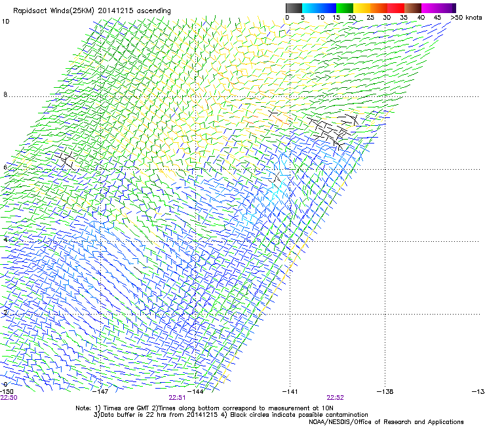Screen dimensions: 485x426
Task: Click the longitude '-147' axis label
Action: click(x=100, y=392)
